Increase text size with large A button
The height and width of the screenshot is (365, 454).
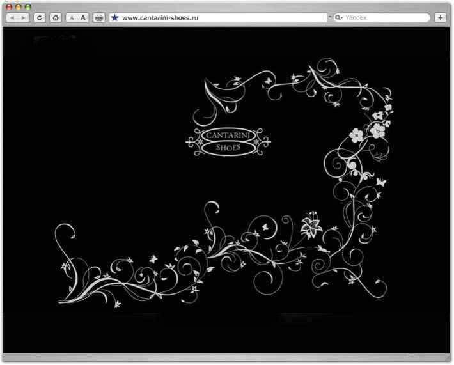(x=83, y=18)
